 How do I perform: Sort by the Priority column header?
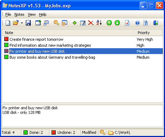click(149, 33)
